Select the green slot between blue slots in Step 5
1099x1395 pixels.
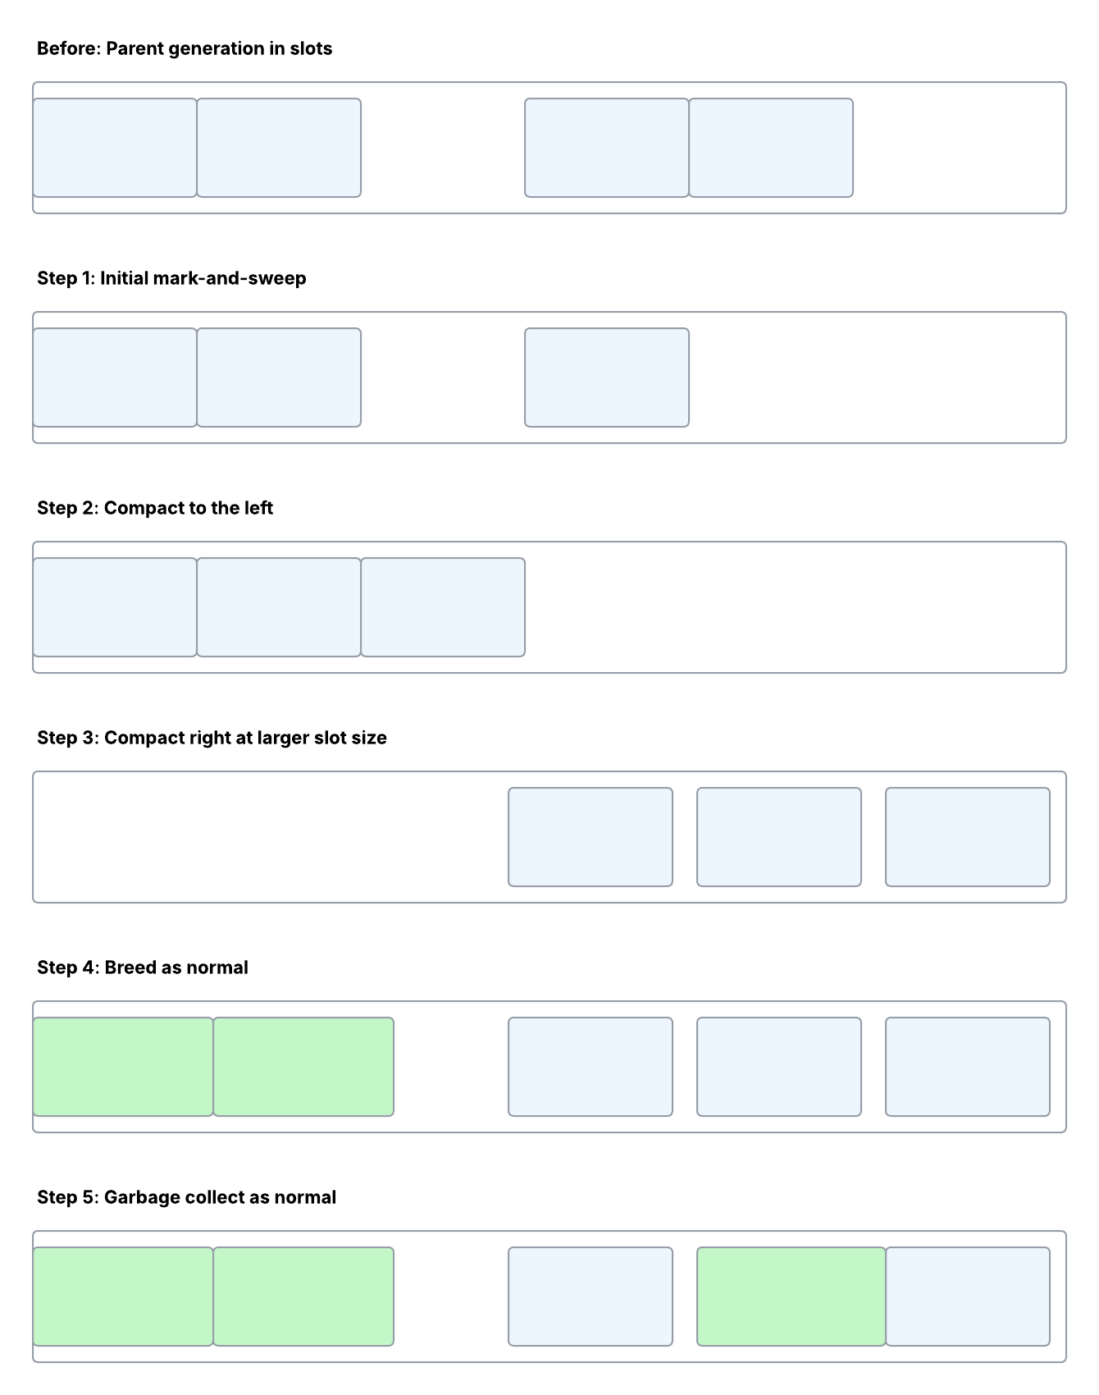(x=791, y=1297)
